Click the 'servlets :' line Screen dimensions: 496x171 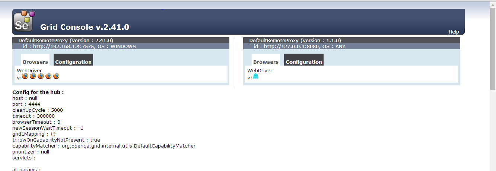pyautogui.click(x=24, y=158)
